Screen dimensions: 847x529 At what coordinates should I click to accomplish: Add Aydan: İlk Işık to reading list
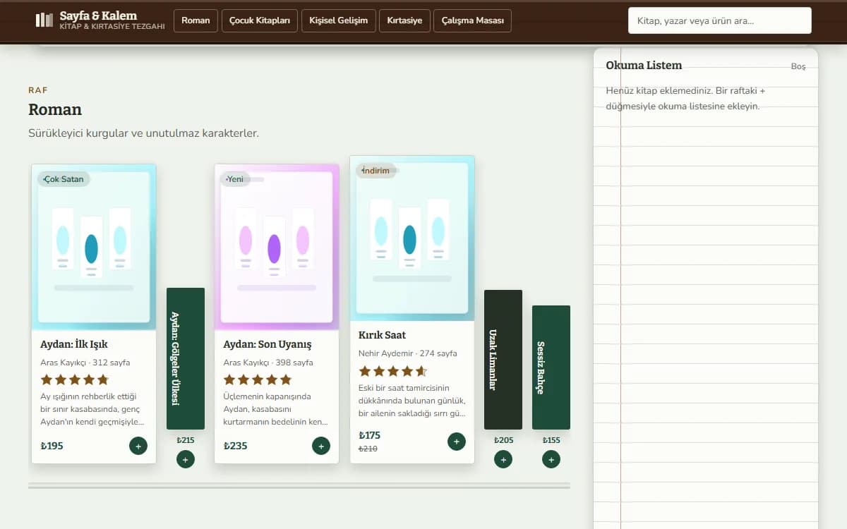pos(138,446)
